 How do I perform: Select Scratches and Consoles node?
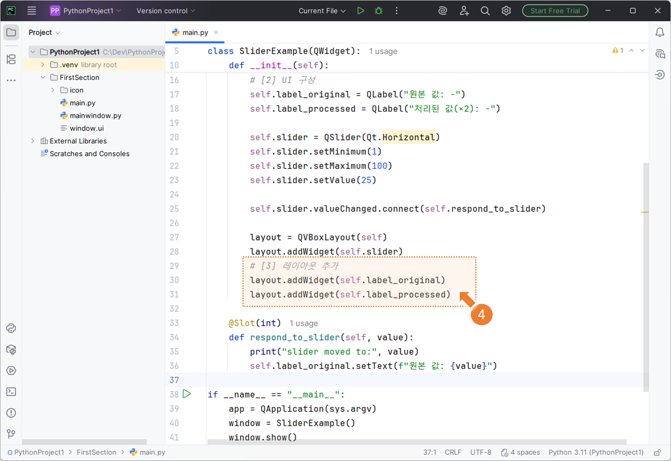coord(89,154)
